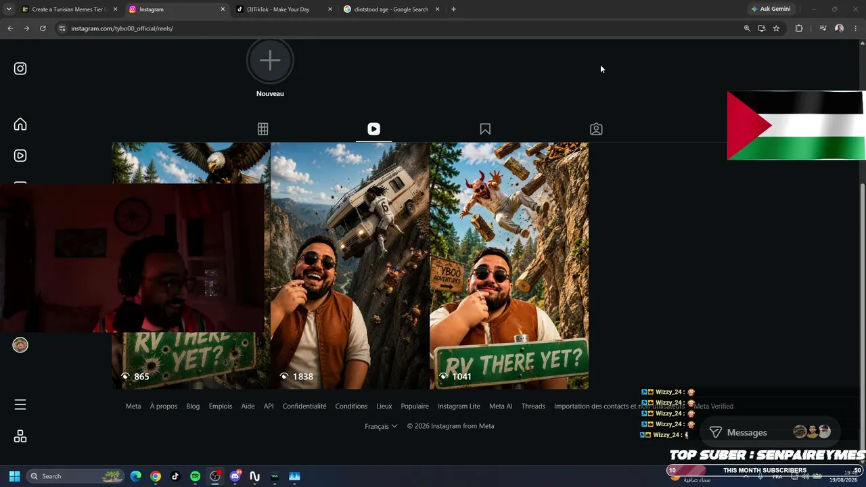Image resolution: width=866 pixels, height=487 pixels.
Task: Open the Chrome profile avatar
Action: [x=839, y=28]
